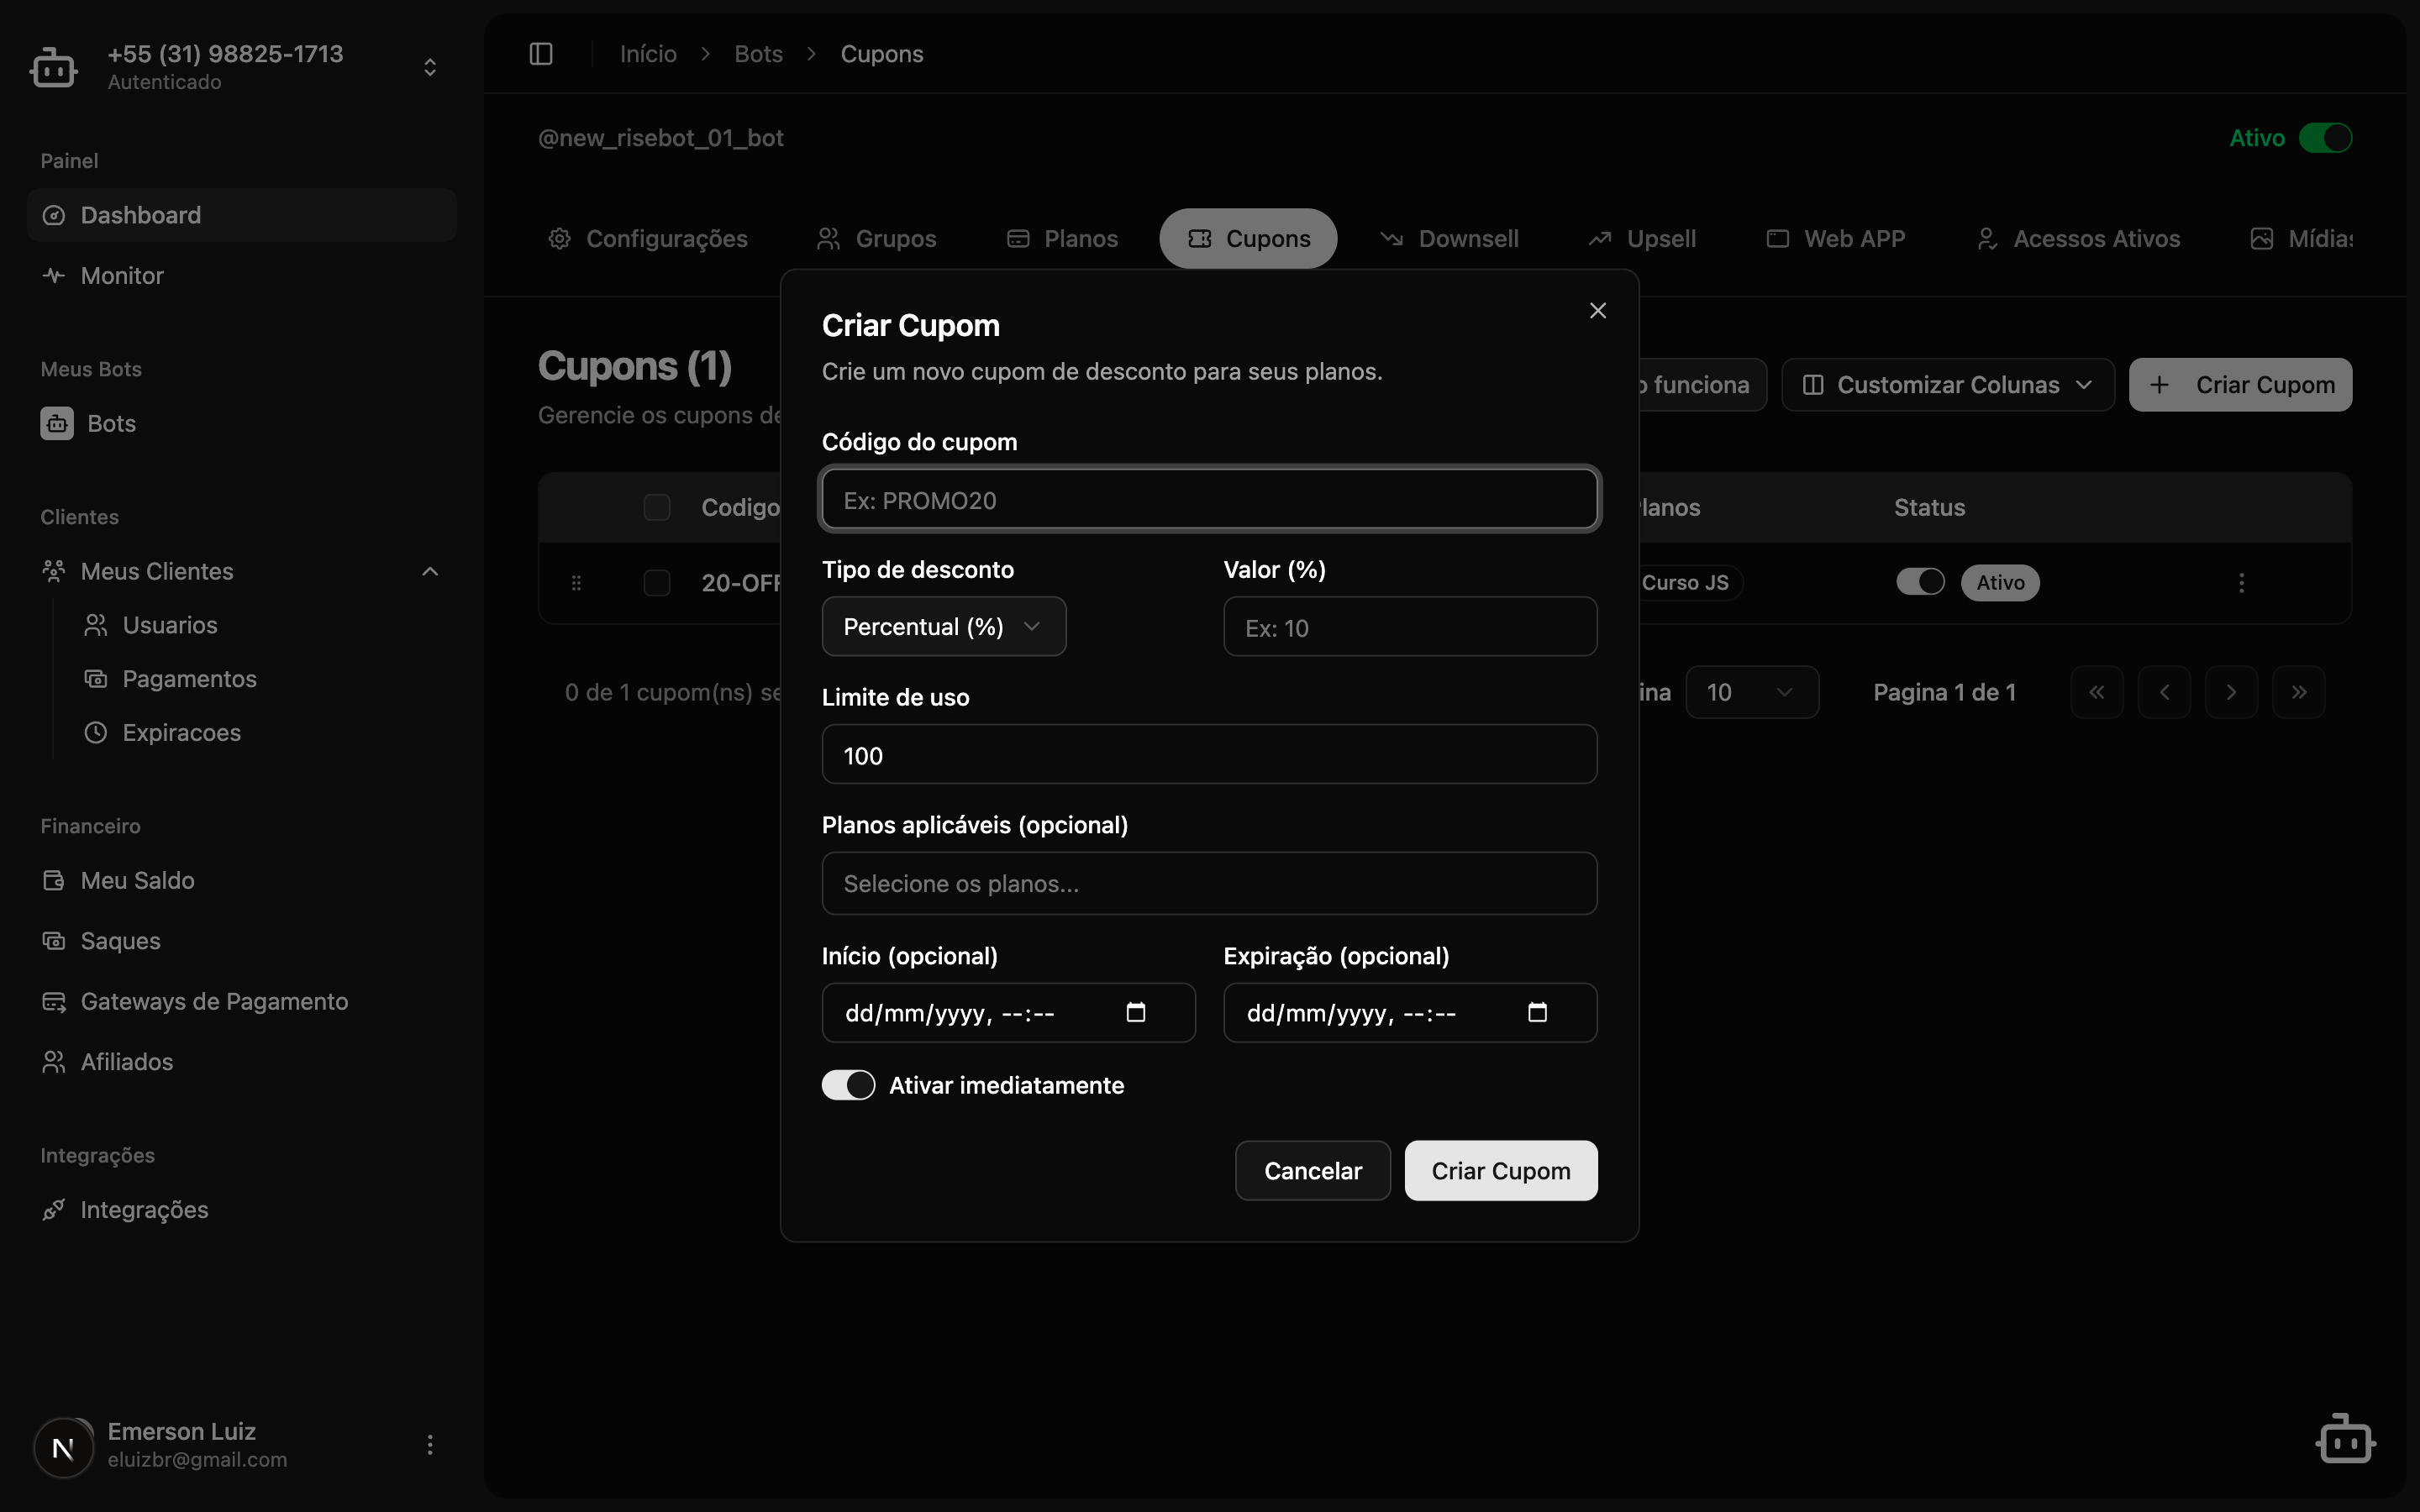The image size is (2420, 1512).
Task: Switch to Configurações tab
Action: click(x=648, y=239)
